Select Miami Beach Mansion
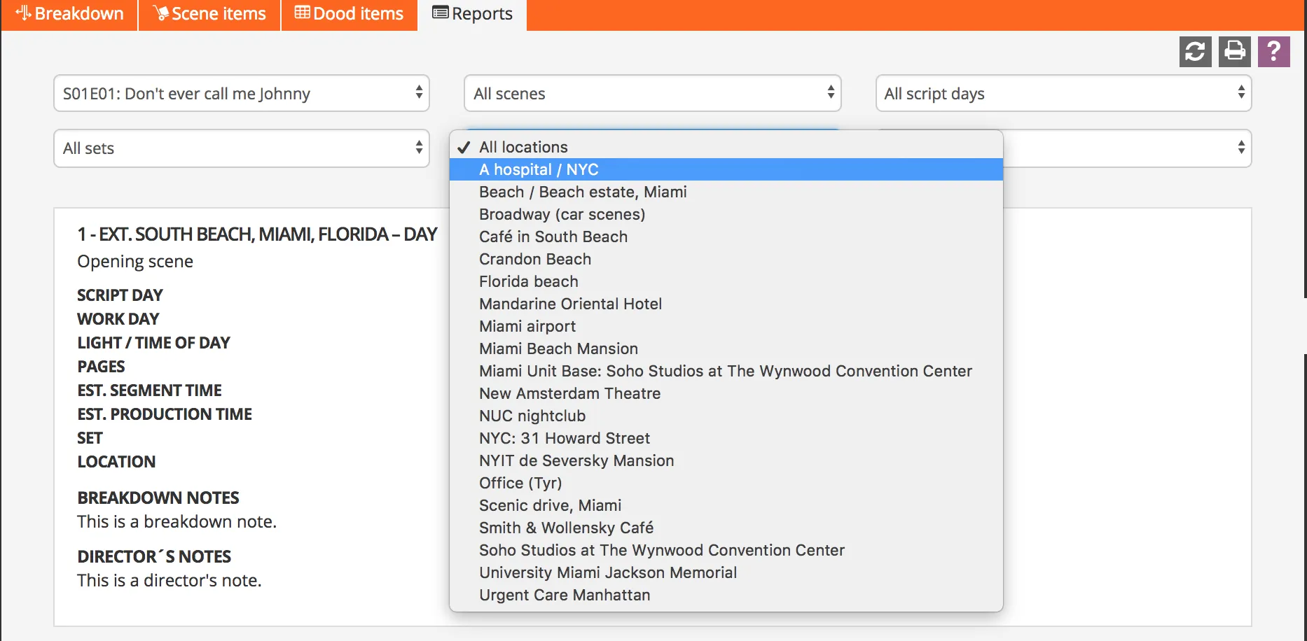Viewport: 1307px width, 641px height. pos(726,348)
